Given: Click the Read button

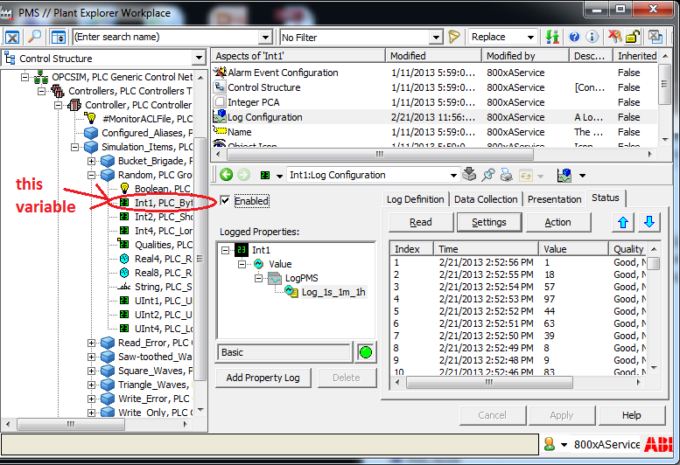Looking at the screenshot, I should 421,222.
